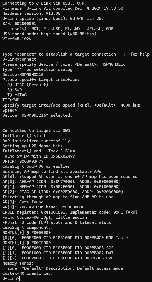Click the final J-Link> prompt line

tap(11, 279)
